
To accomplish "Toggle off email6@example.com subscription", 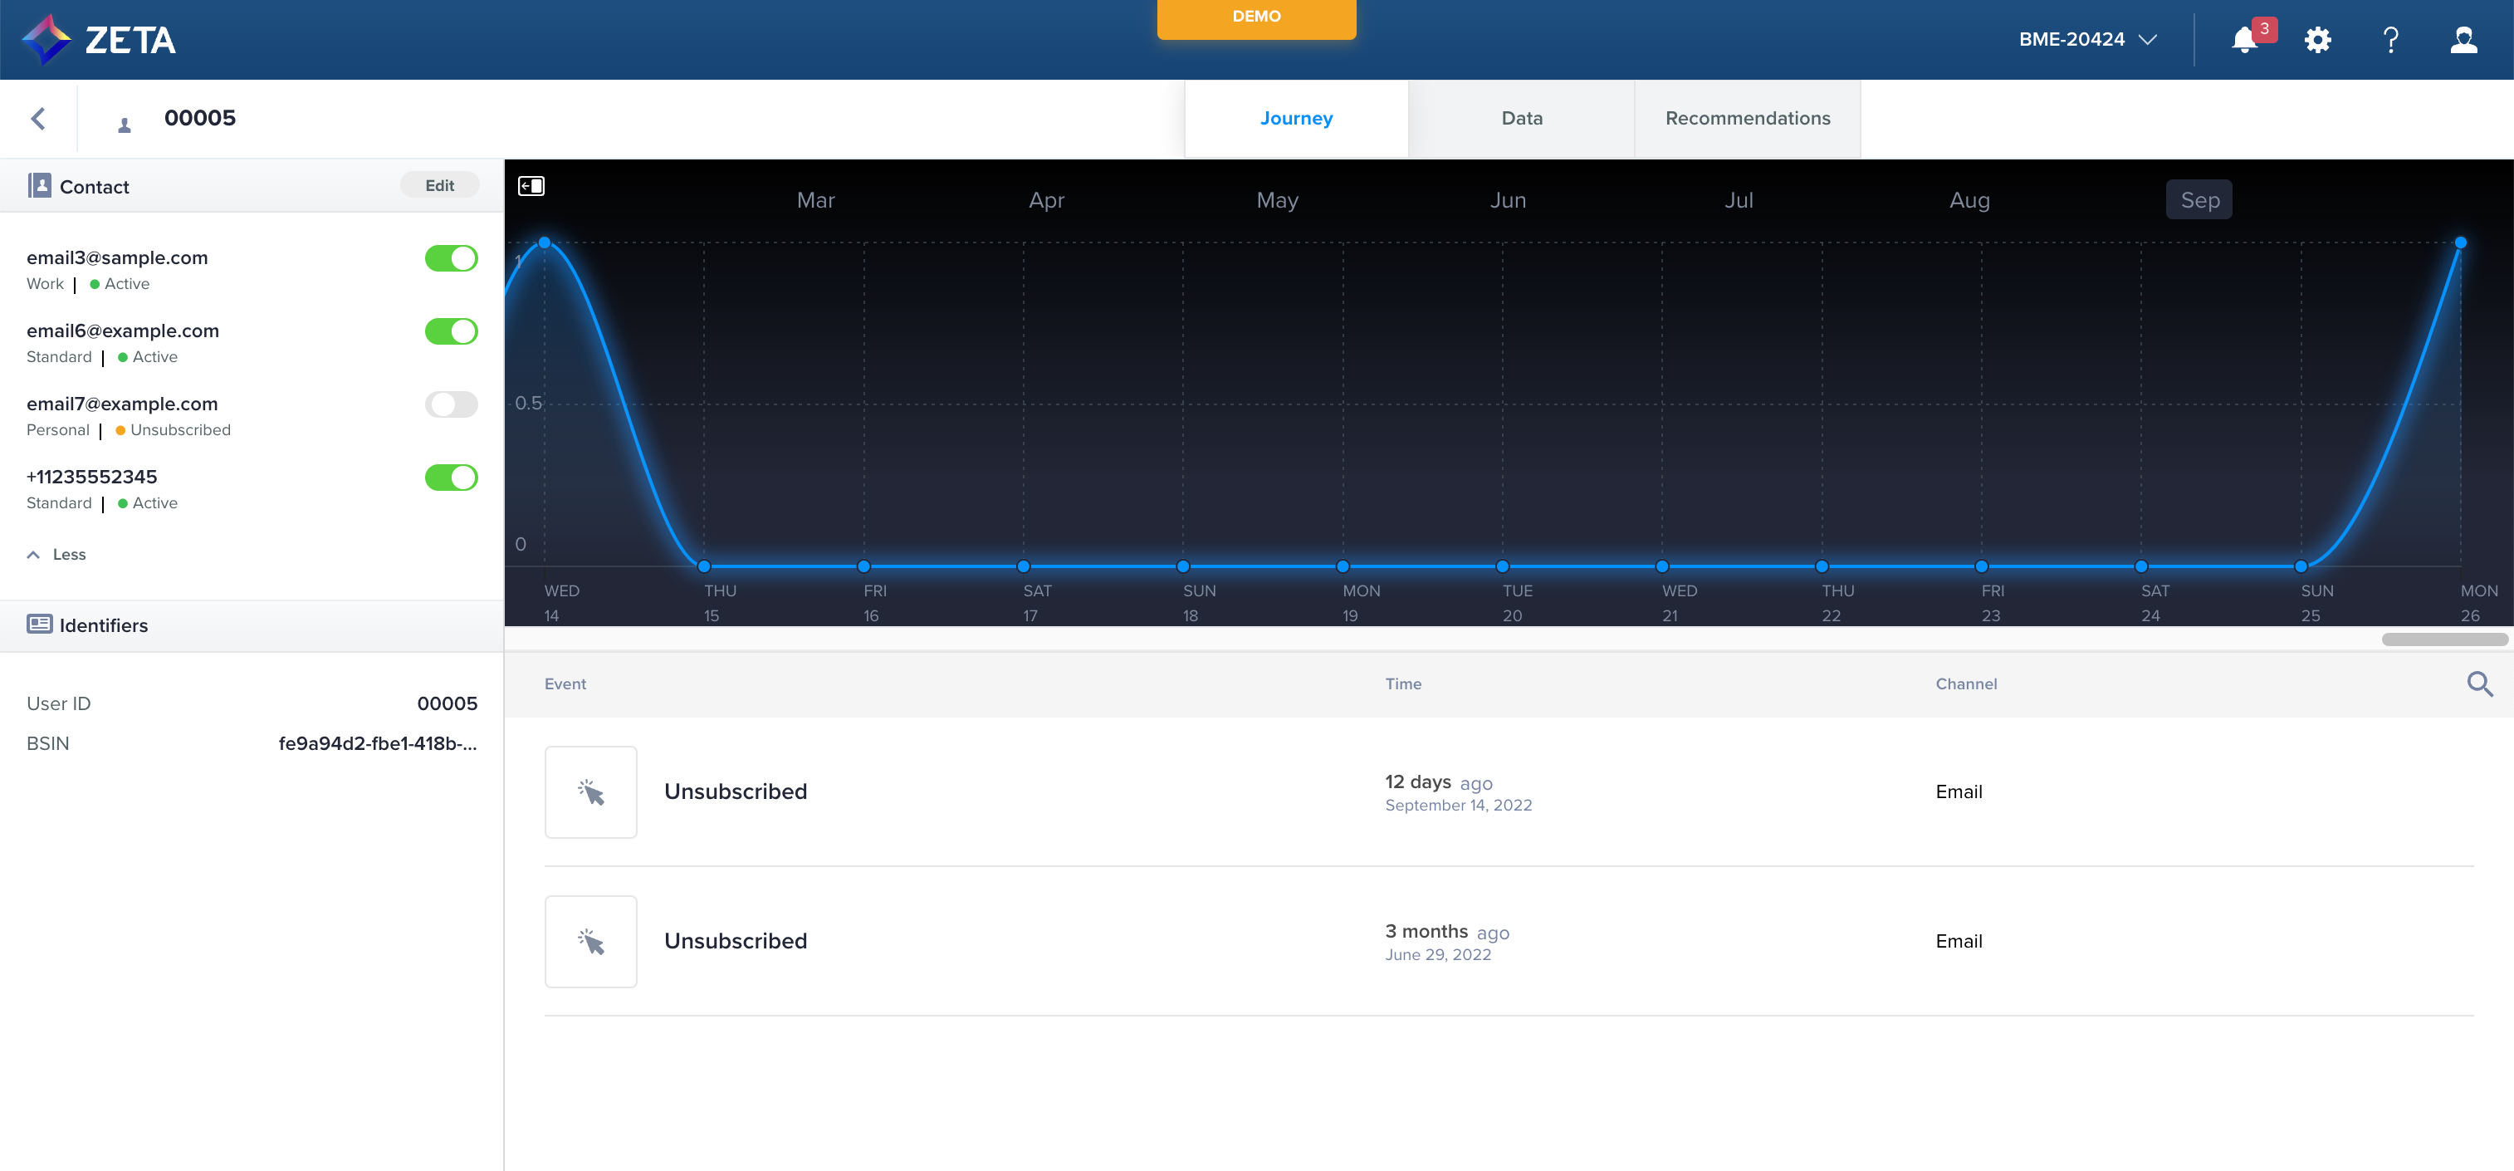I will (x=451, y=332).
